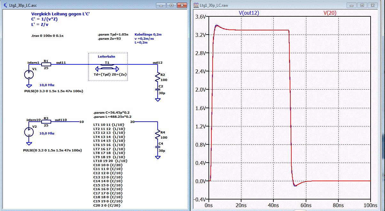Screen dimensions: 385x211
Task: Select the R3 resistor symbol
Action: point(46,122)
